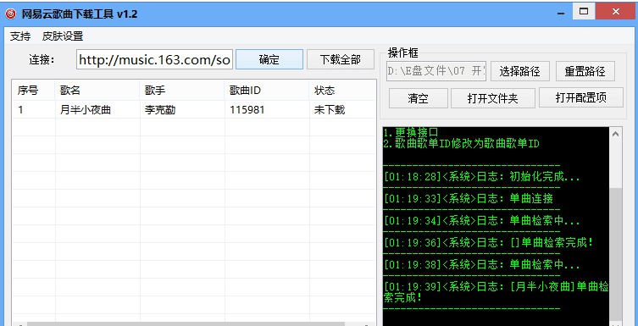Click log line 初始化完成

482,177
